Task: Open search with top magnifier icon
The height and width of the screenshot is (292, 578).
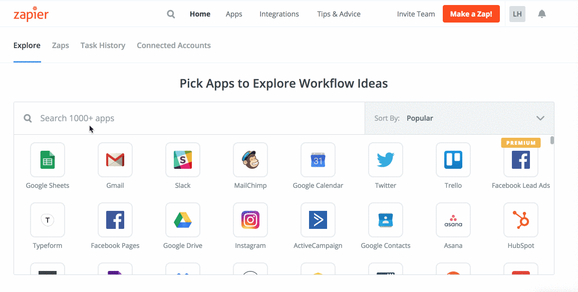Action: pos(171,14)
